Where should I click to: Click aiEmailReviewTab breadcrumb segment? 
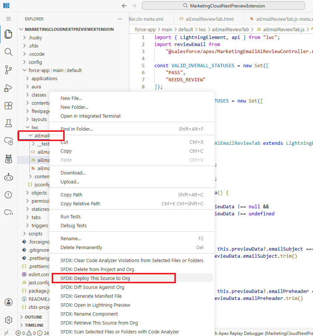point(230,30)
